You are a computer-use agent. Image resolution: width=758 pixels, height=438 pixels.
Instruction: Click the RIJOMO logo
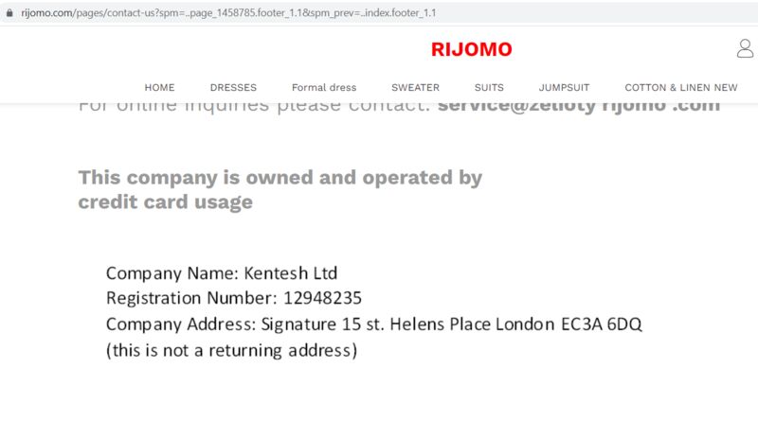coord(471,49)
